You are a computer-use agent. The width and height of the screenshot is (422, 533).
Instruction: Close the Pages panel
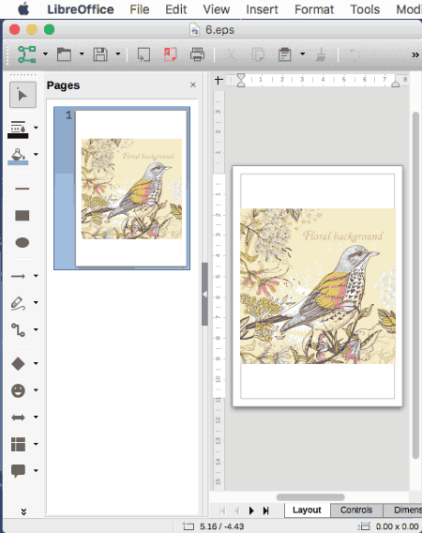click(x=193, y=85)
